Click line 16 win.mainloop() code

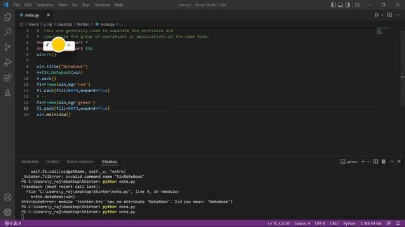click(x=53, y=114)
